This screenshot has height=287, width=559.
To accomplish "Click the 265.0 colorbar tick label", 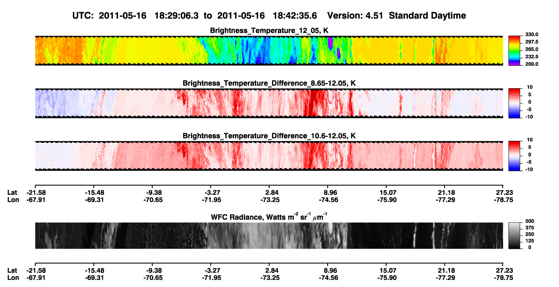I will click(531, 49).
